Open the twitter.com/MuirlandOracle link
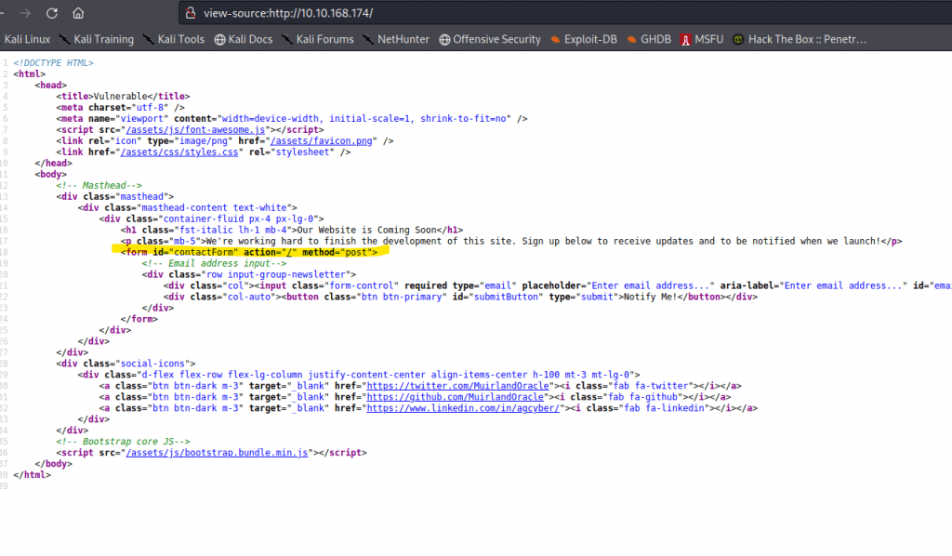The width and height of the screenshot is (952, 556). [x=457, y=386]
